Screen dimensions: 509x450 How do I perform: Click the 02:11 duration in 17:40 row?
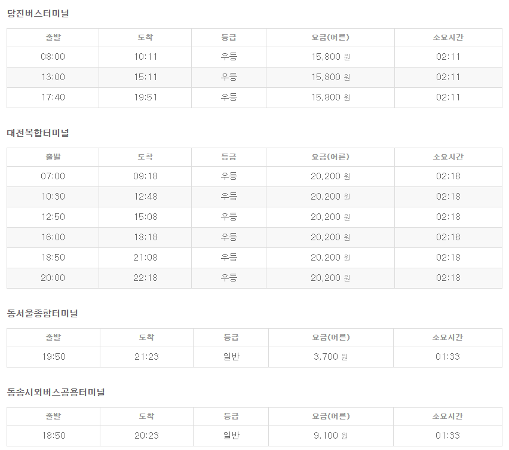click(448, 97)
